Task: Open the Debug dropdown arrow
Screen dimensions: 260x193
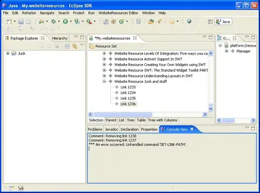Action: [x=59, y=21]
